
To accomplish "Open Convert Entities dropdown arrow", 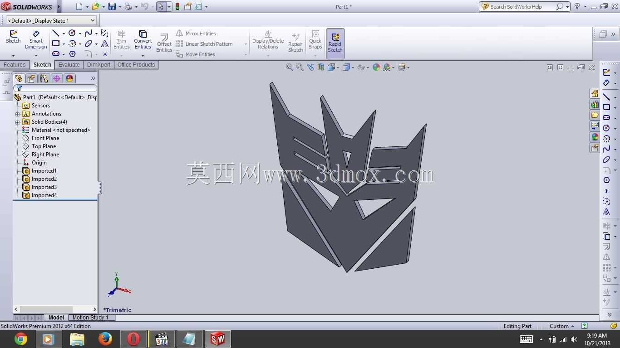I will click(x=143, y=56).
